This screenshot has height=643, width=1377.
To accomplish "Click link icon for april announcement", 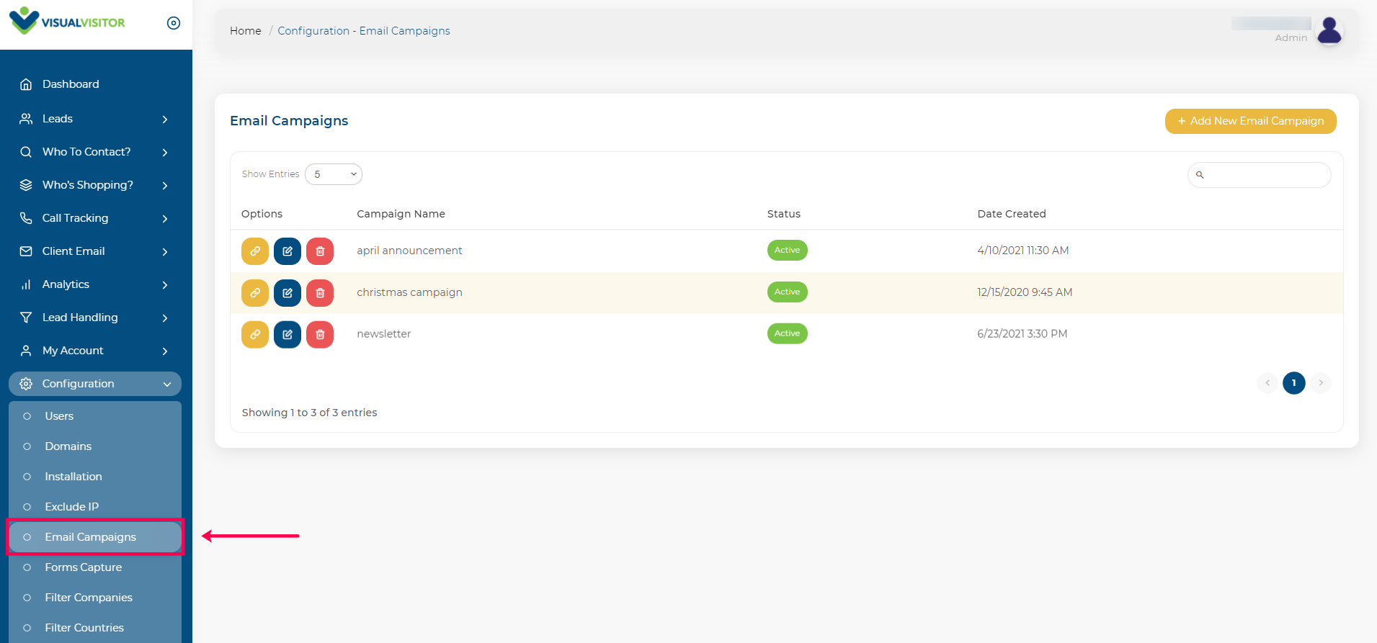I will click(255, 251).
